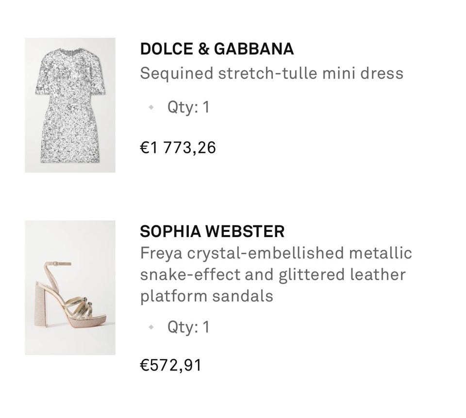Click the hem of the sequined dress
Viewport: 466px width, 418px height.
click(x=71, y=161)
